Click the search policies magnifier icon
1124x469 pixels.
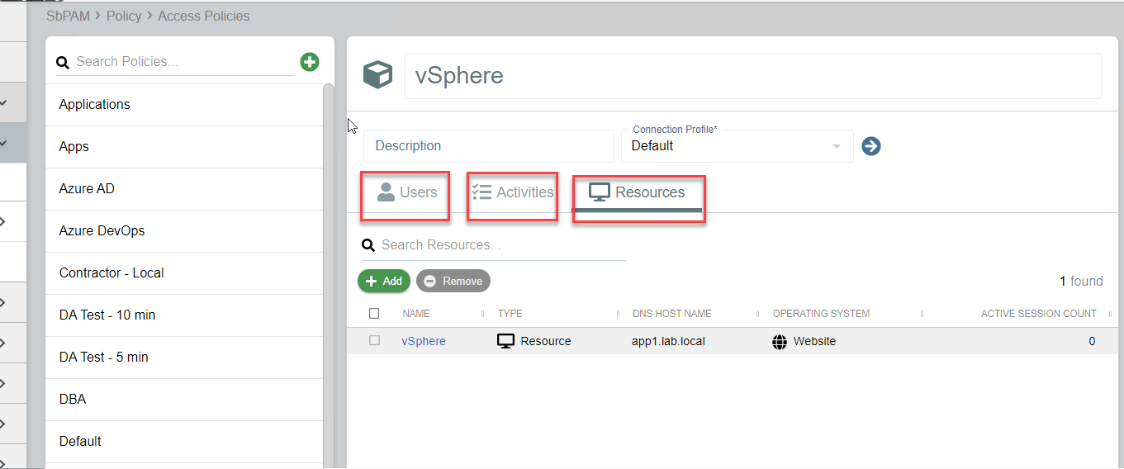pyautogui.click(x=63, y=62)
